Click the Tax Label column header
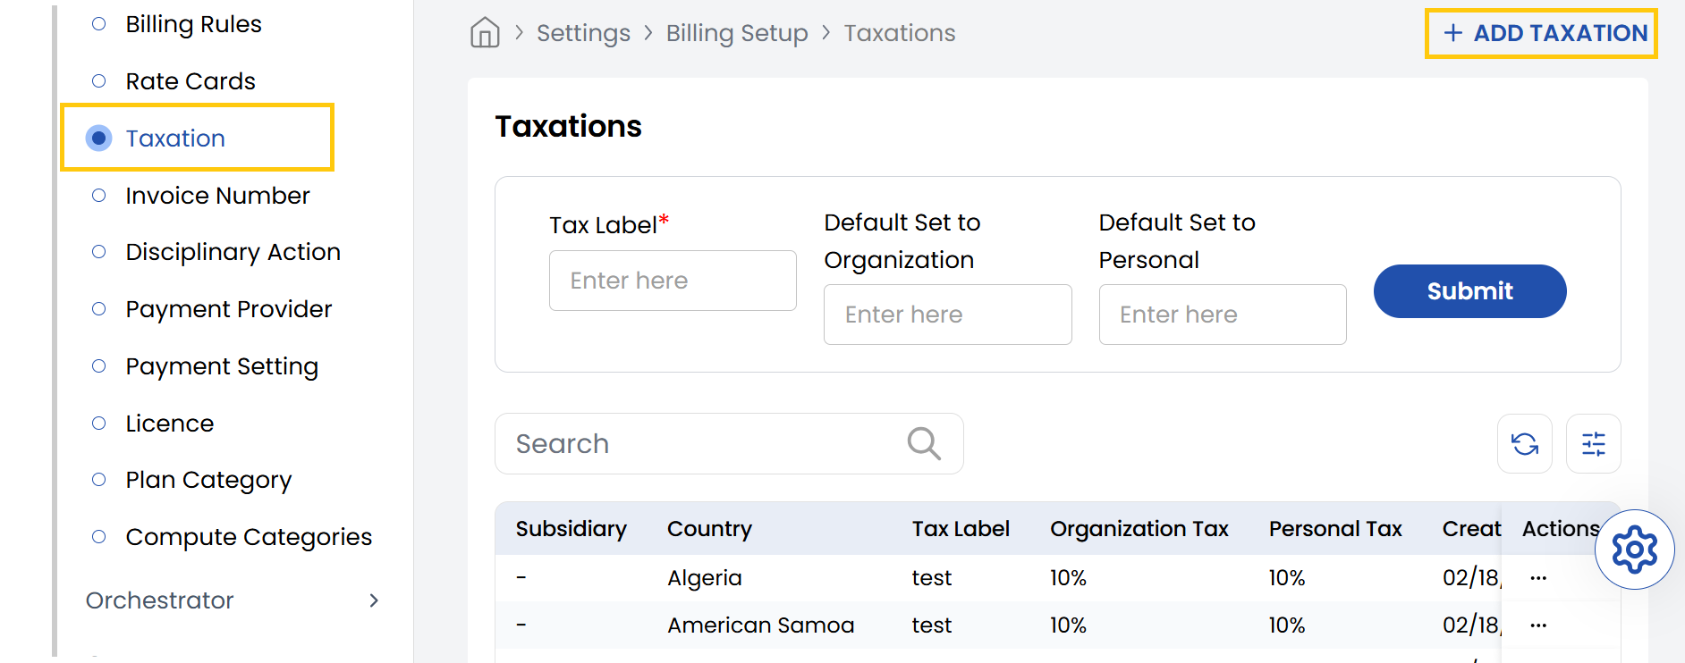Viewport: 1685px width, 663px height. (x=961, y=529)
